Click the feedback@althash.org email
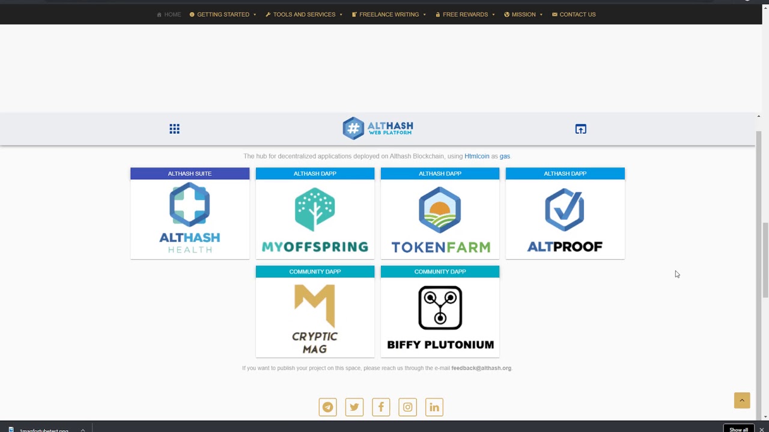Viewport: 769px width, 432px height. pos(481,368)
